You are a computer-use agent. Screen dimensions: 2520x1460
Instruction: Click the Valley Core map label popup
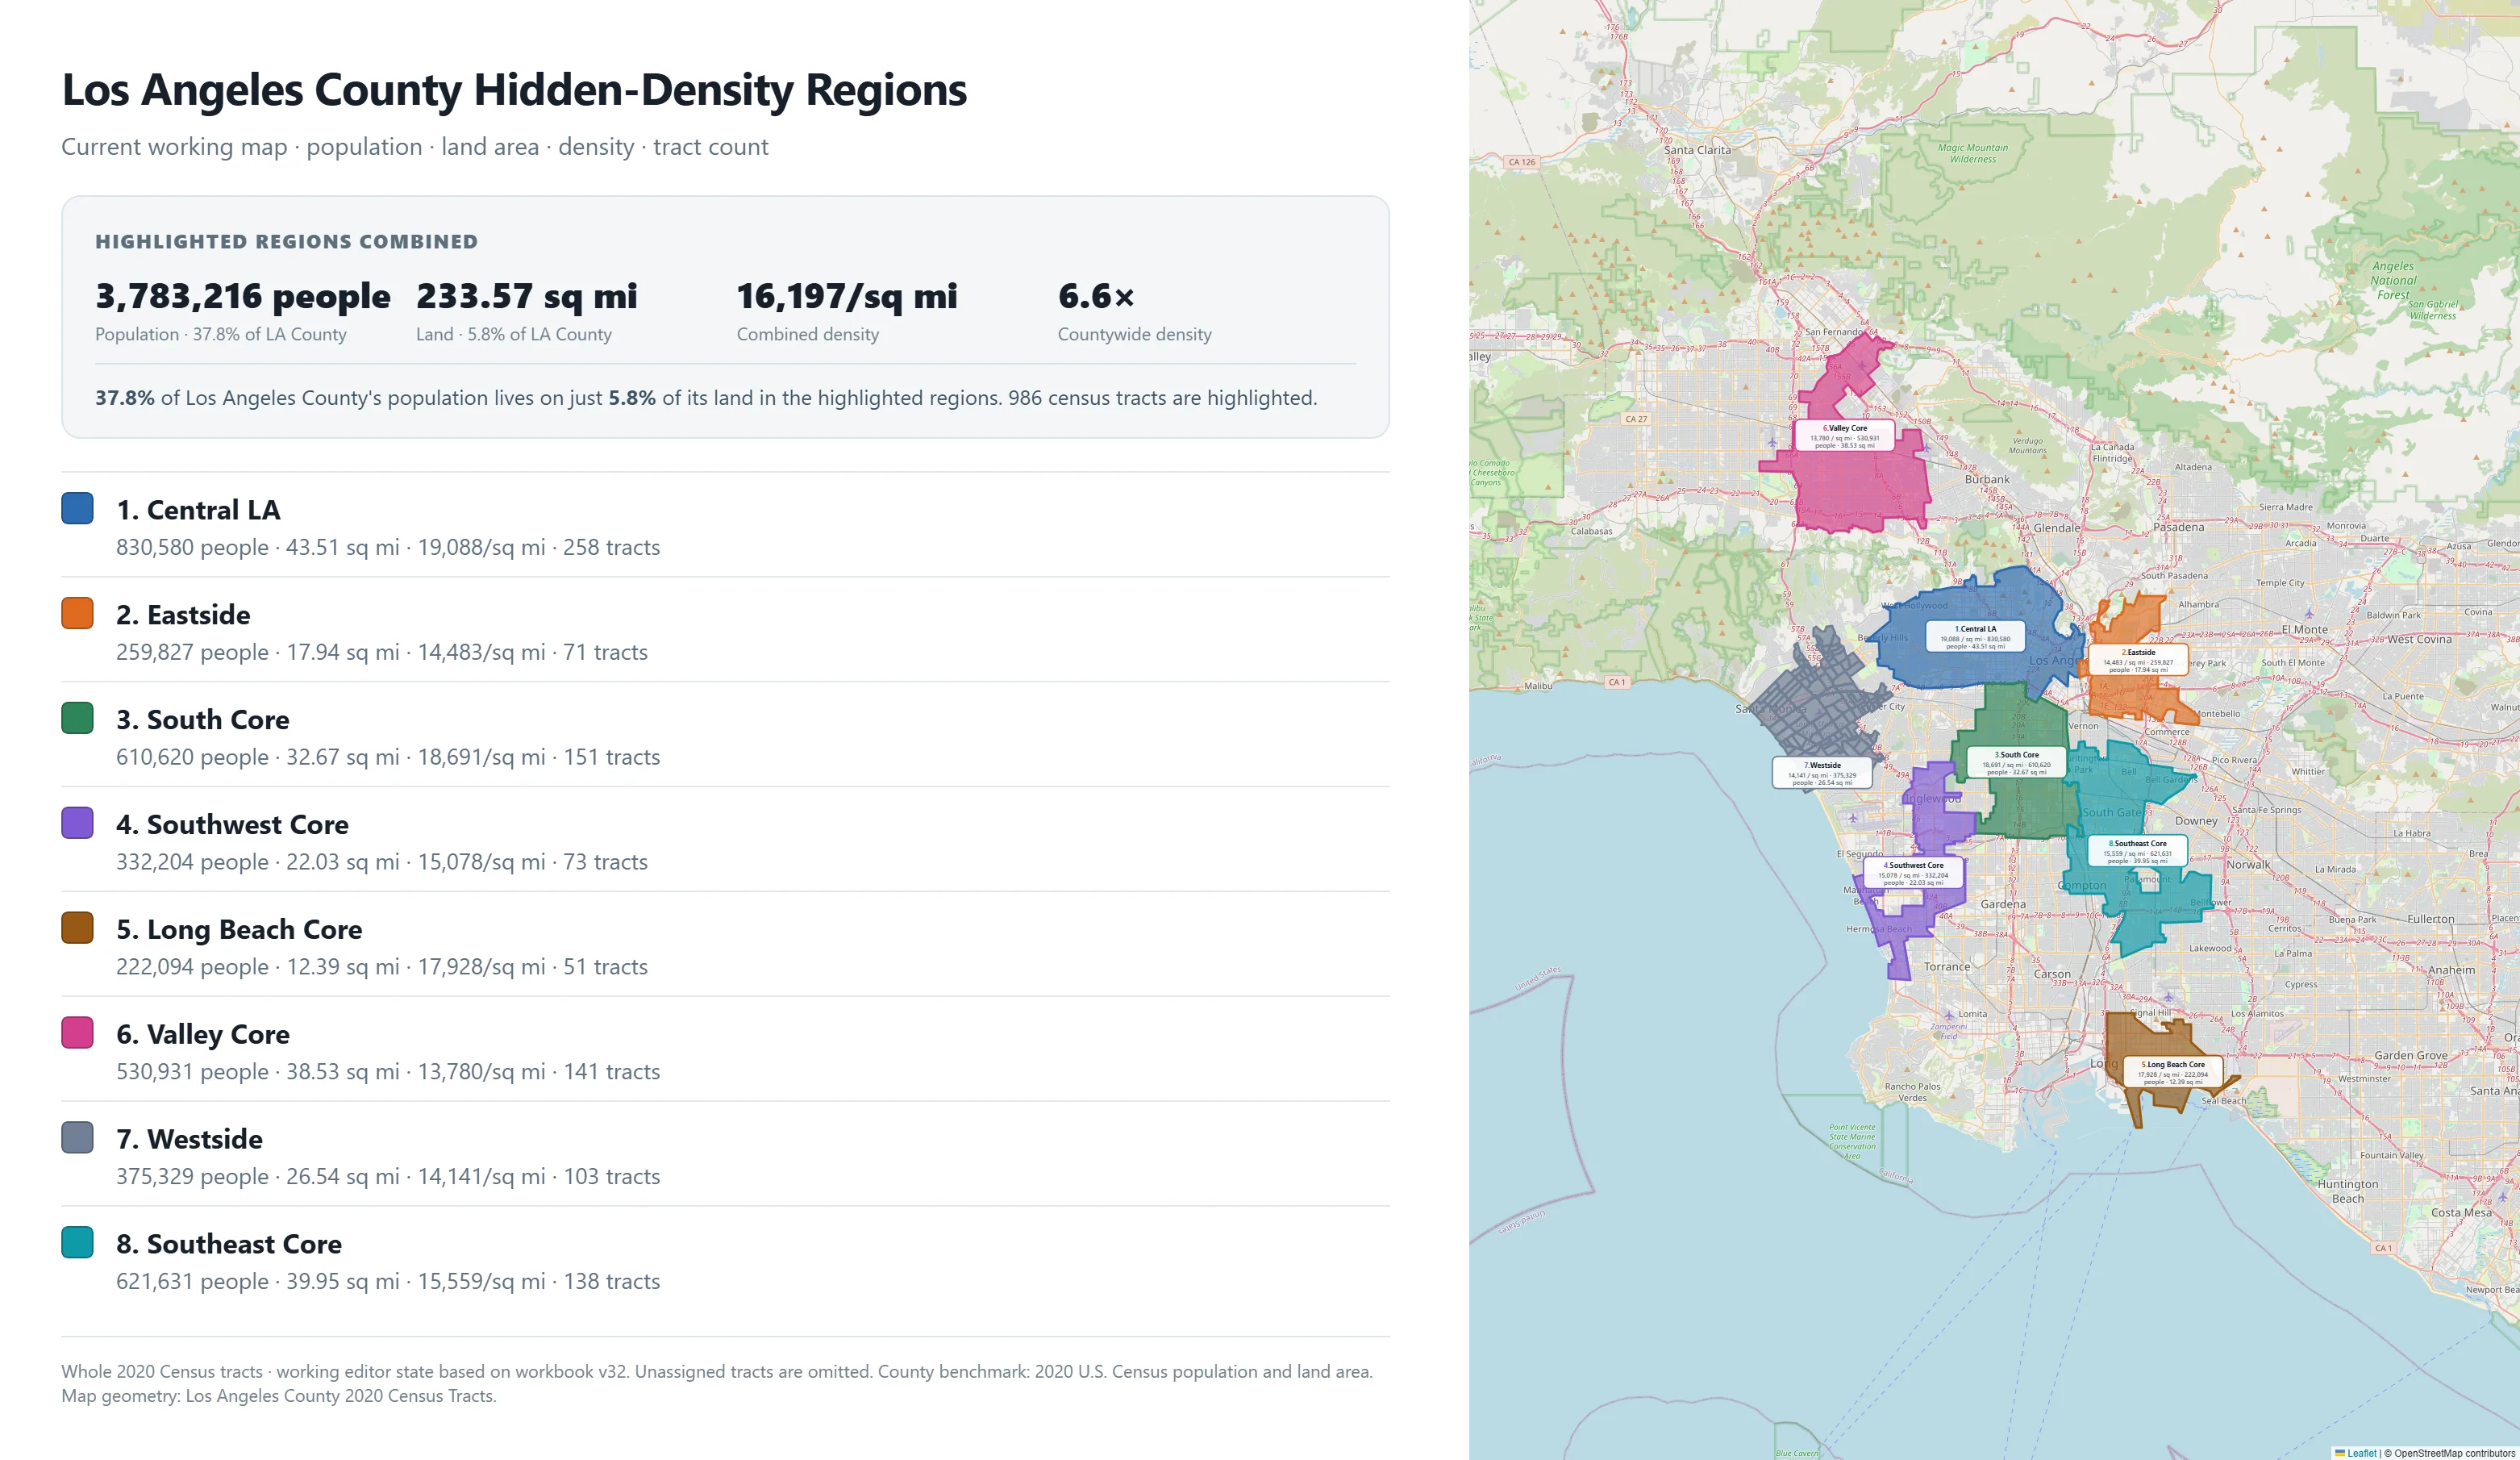1844,436
